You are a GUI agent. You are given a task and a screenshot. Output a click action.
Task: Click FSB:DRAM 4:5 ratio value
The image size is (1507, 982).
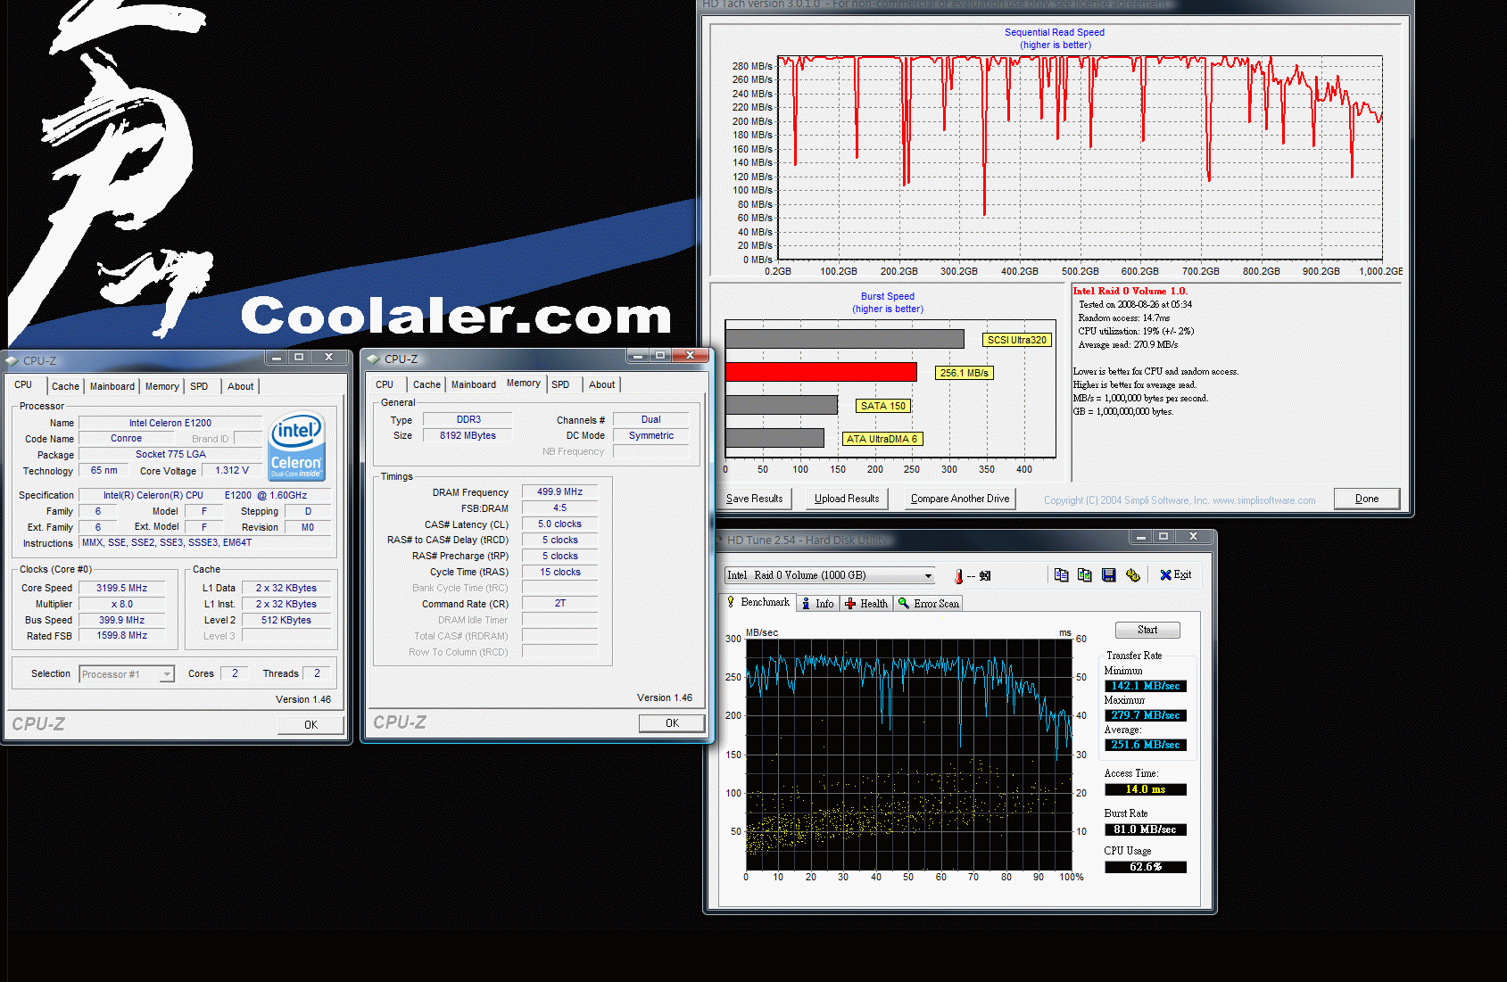559,508
